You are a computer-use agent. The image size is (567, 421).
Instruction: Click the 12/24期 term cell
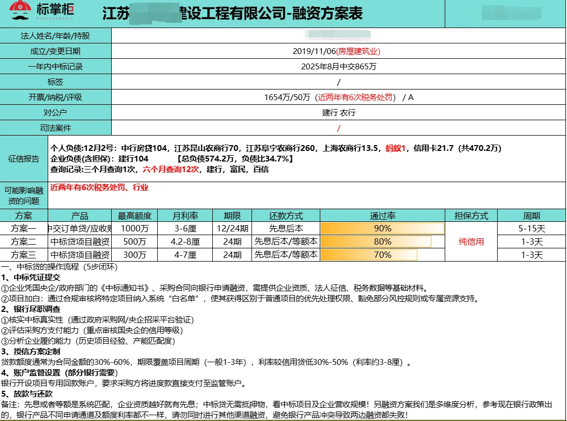232,229
